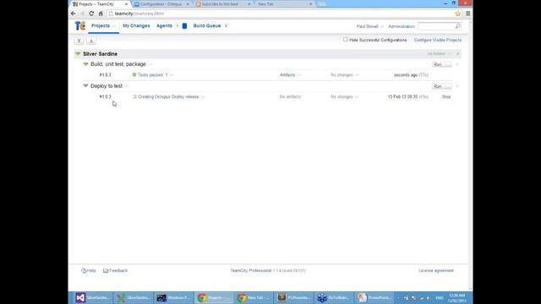Click Run for Build, unit test, package

tap(438, 64)
